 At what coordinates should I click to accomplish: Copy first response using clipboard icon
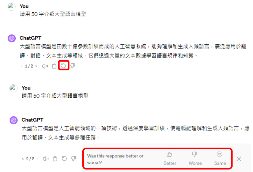(x=54, y=66)
